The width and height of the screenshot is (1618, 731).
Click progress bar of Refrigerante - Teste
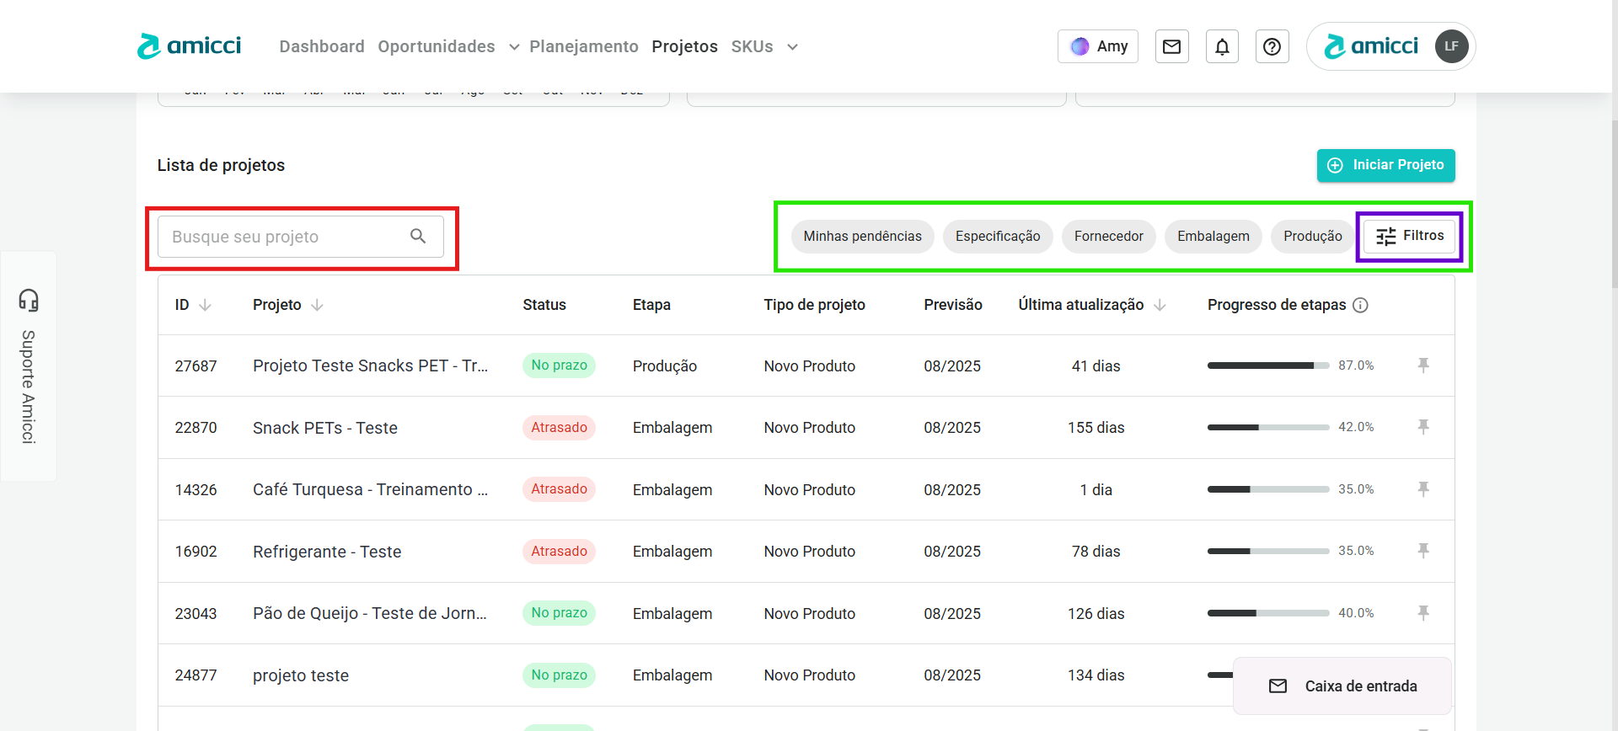1267,552
